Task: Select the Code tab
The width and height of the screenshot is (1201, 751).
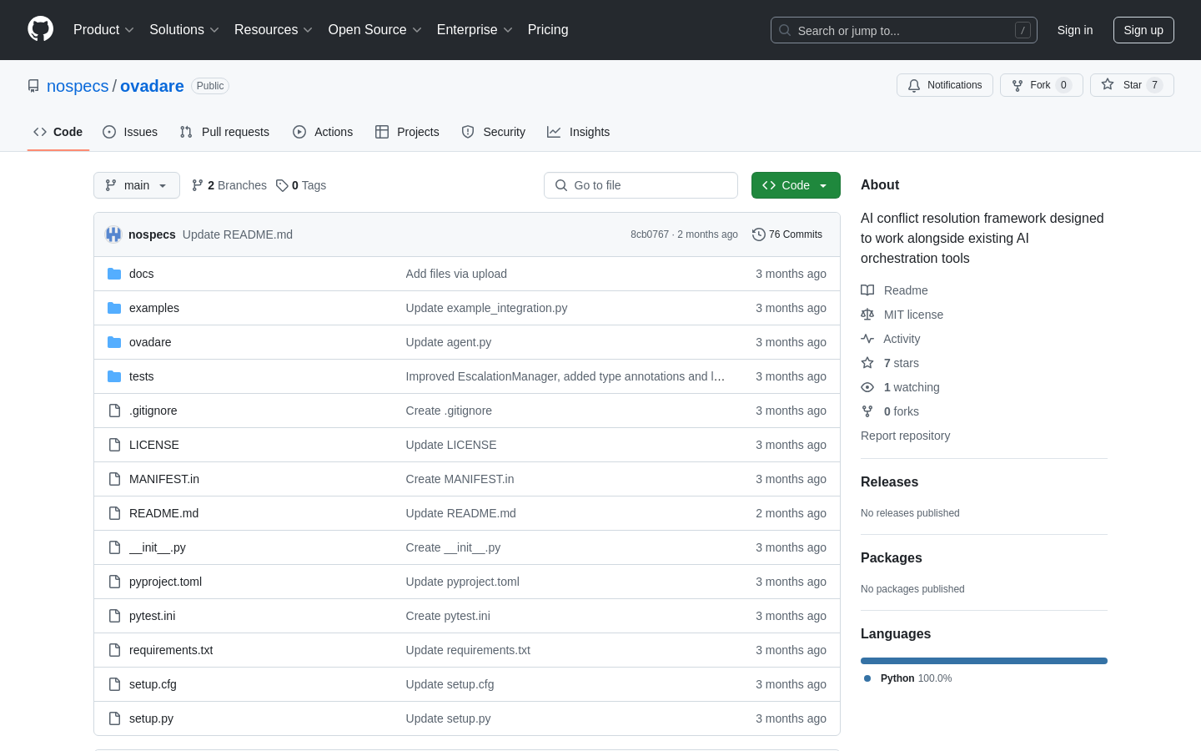Action: pyautogui.click(x=58, y=132)
